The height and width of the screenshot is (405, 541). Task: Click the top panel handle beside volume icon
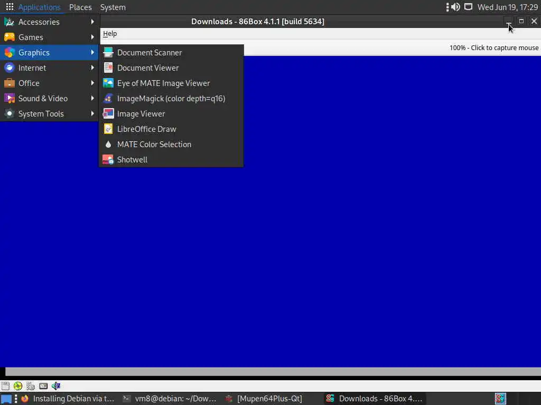447,7
